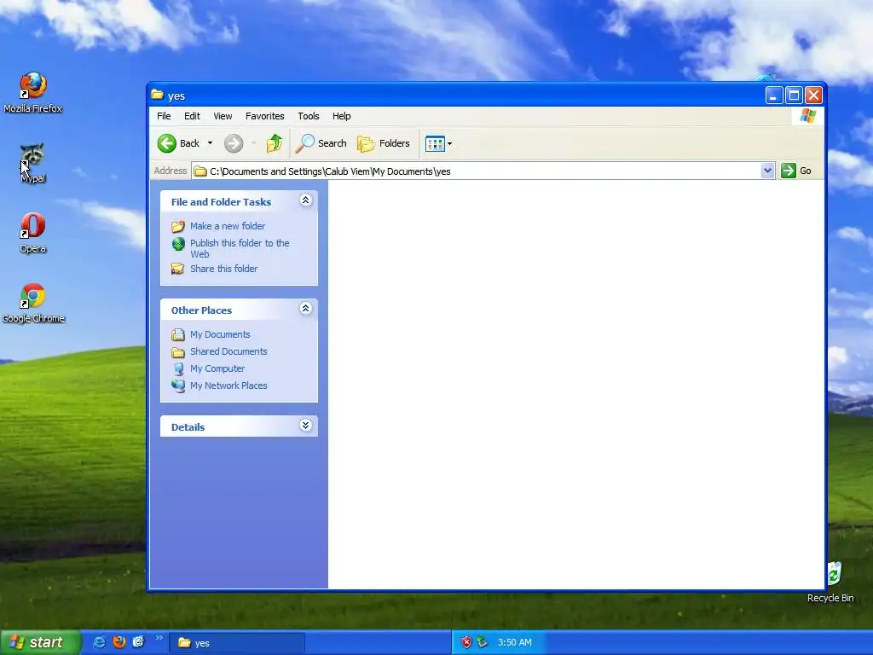This screenshot has height=655, width=873.
Task: Open the Search pane
Action: (321, 143)
